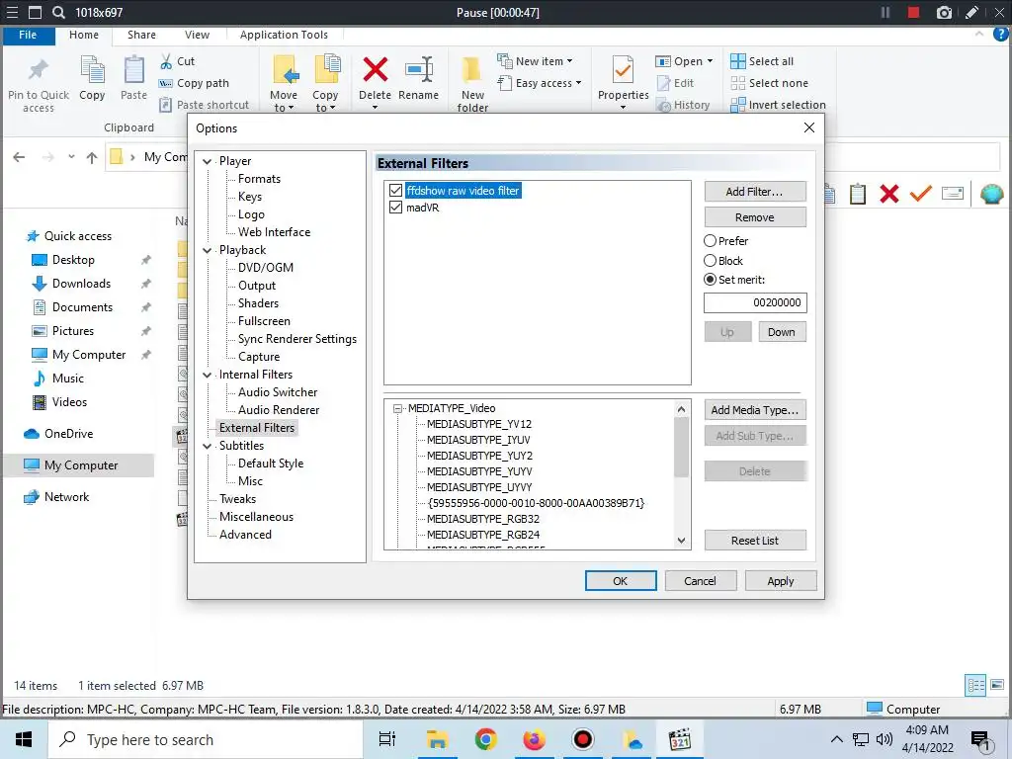Click the Windows Start button
This screenshot has width=1012, height=759.
tap(24, 739)
